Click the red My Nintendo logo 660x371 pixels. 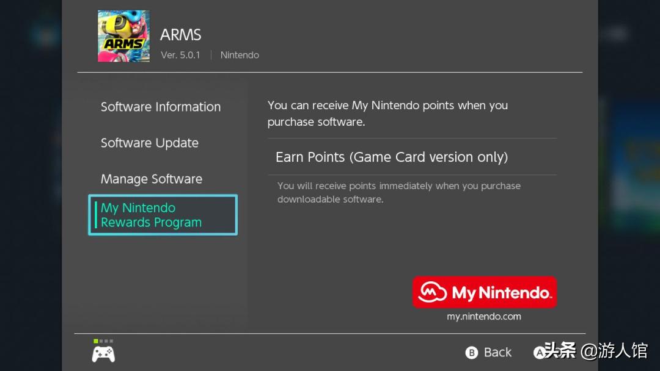coord(484,292)
